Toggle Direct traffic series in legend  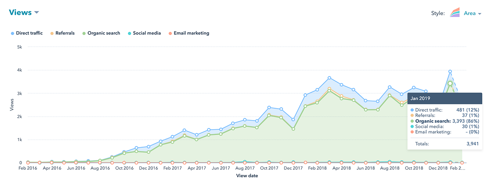(x=27, y=33)
